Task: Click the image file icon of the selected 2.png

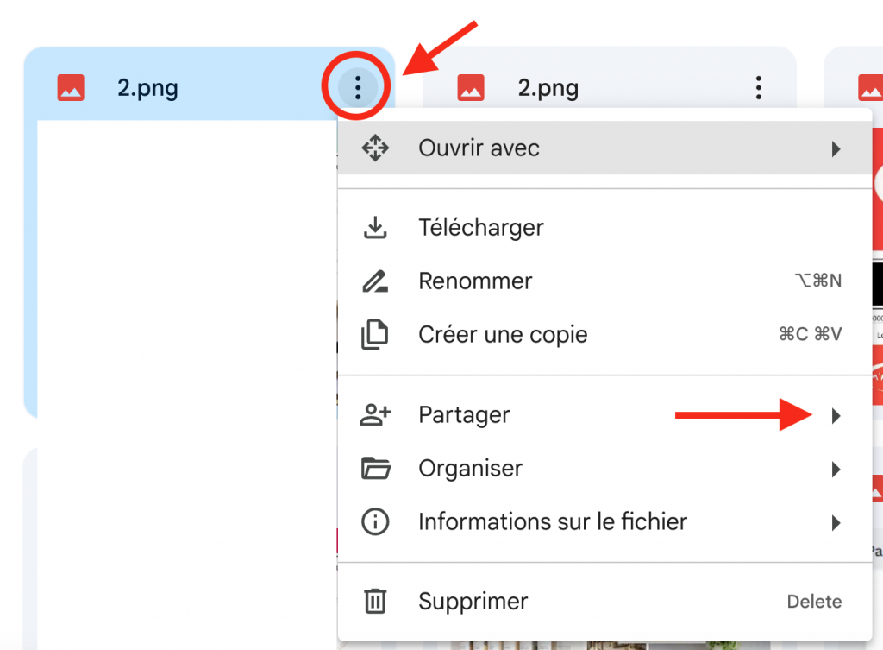Action: (71, 87)
